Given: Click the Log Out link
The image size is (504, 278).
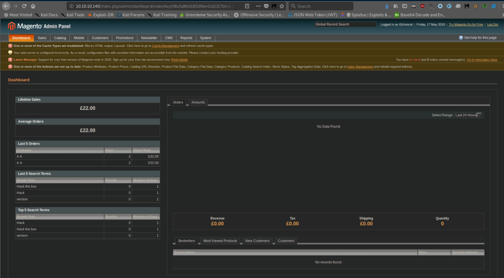Looking at the screenshot, I should [x=492, y=25].
